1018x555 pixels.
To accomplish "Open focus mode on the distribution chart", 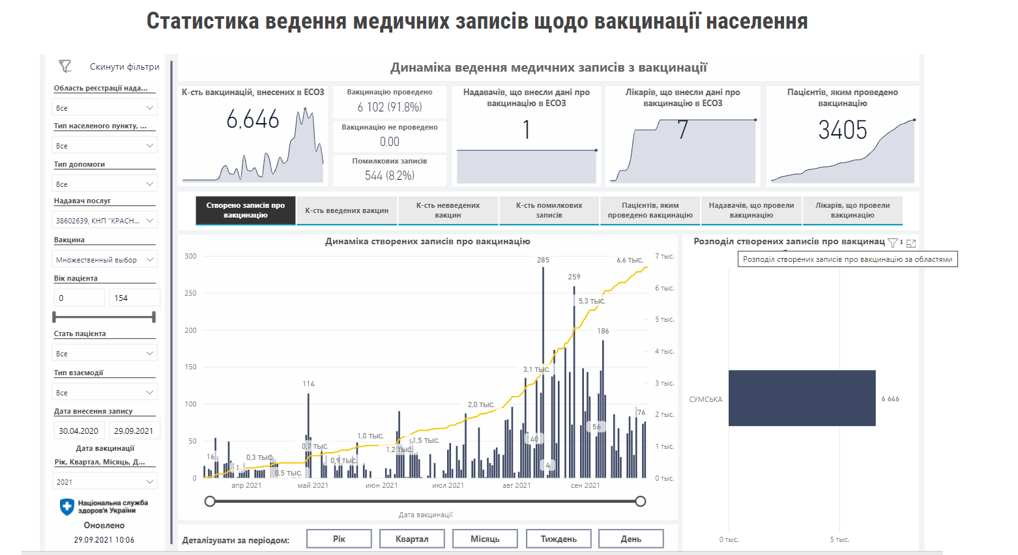I will (x=911, y=243).
